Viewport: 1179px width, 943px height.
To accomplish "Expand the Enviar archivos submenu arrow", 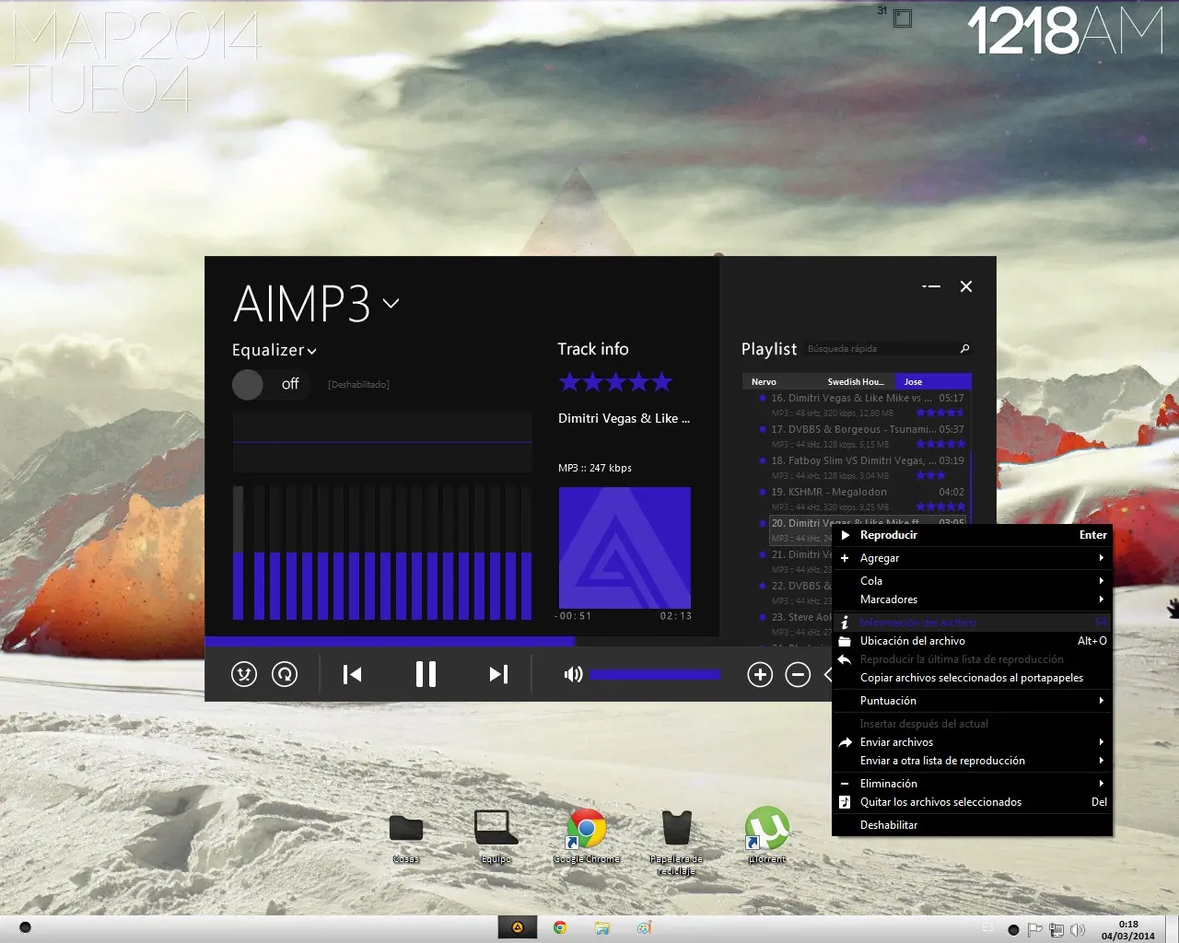I will tap(1101, 742).
